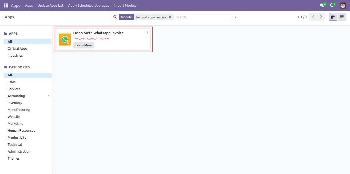Click the Module facet label in the search
The image size is (350, 174).
pos(126,17)
